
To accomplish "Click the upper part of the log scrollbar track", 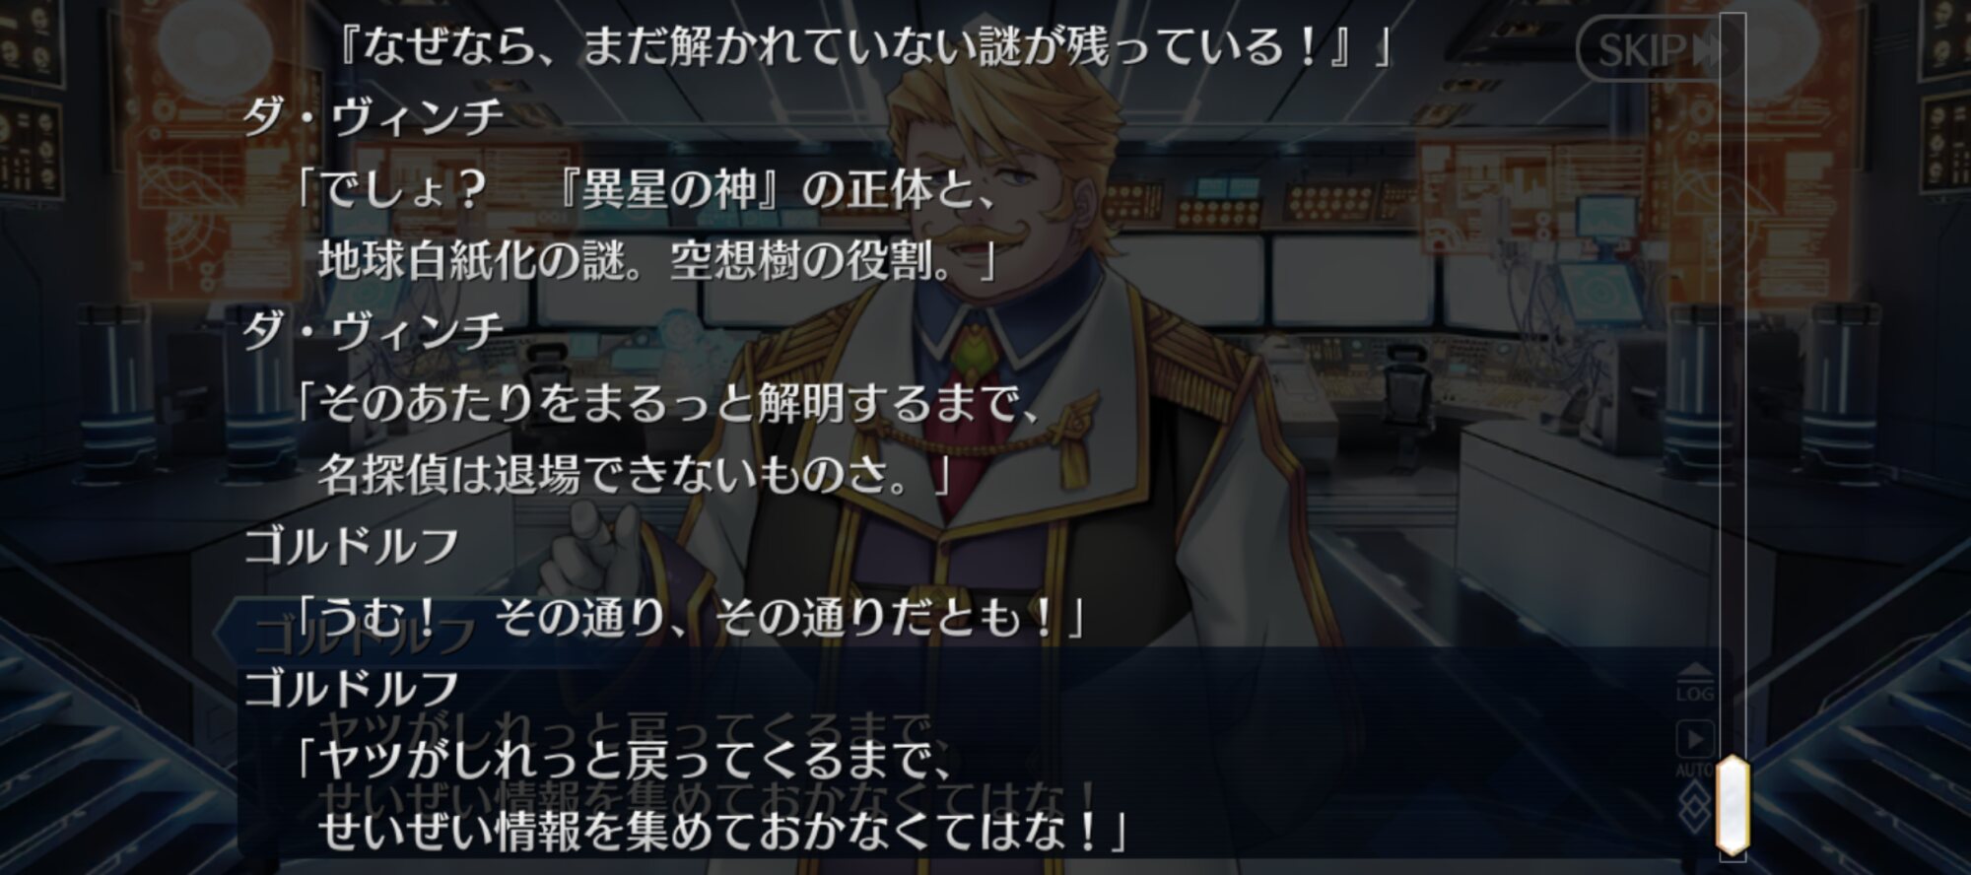I will tap(1733, 197).
